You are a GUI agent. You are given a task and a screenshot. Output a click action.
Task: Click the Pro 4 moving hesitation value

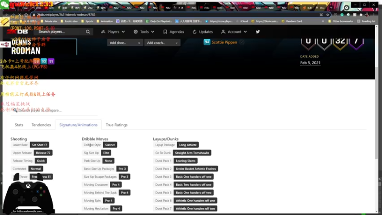tap(116, 209)
